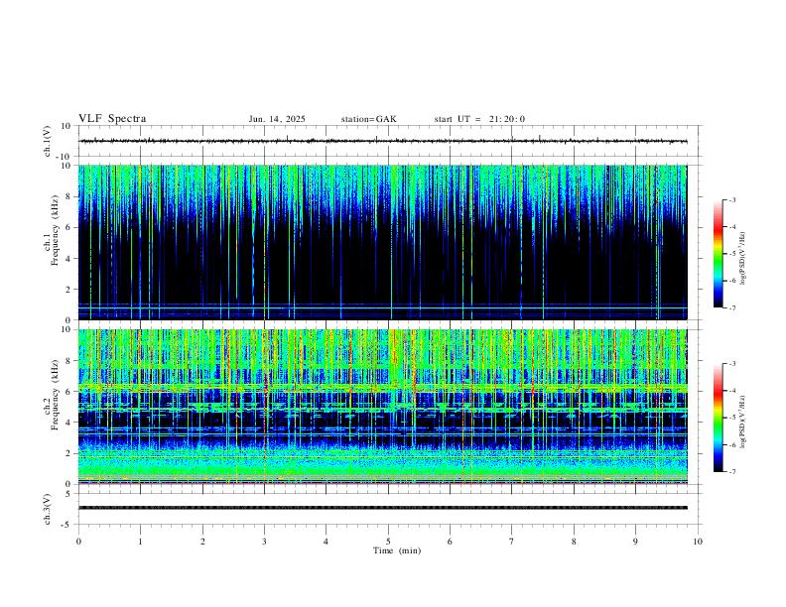Click the "start UT = 21:20:0" header text
This screenshot has width=786, height=607.
479,119
